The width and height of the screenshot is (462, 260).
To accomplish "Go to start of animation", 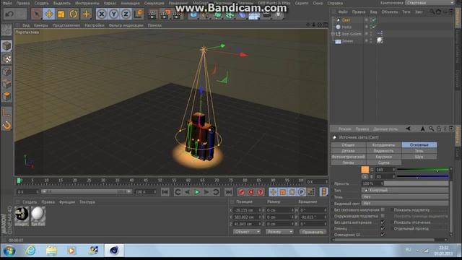I will click(x=165, y=192).
